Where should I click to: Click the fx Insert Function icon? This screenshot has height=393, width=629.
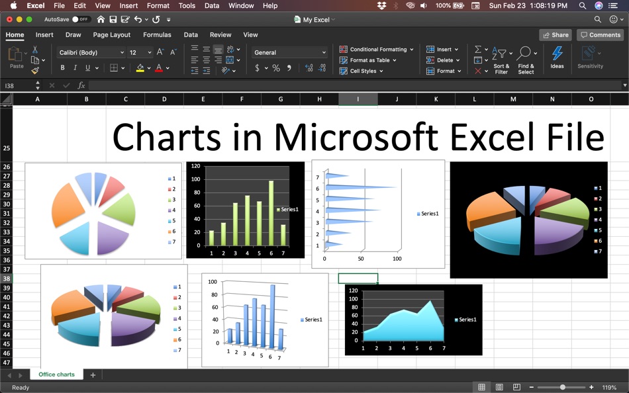pos(81,85)
